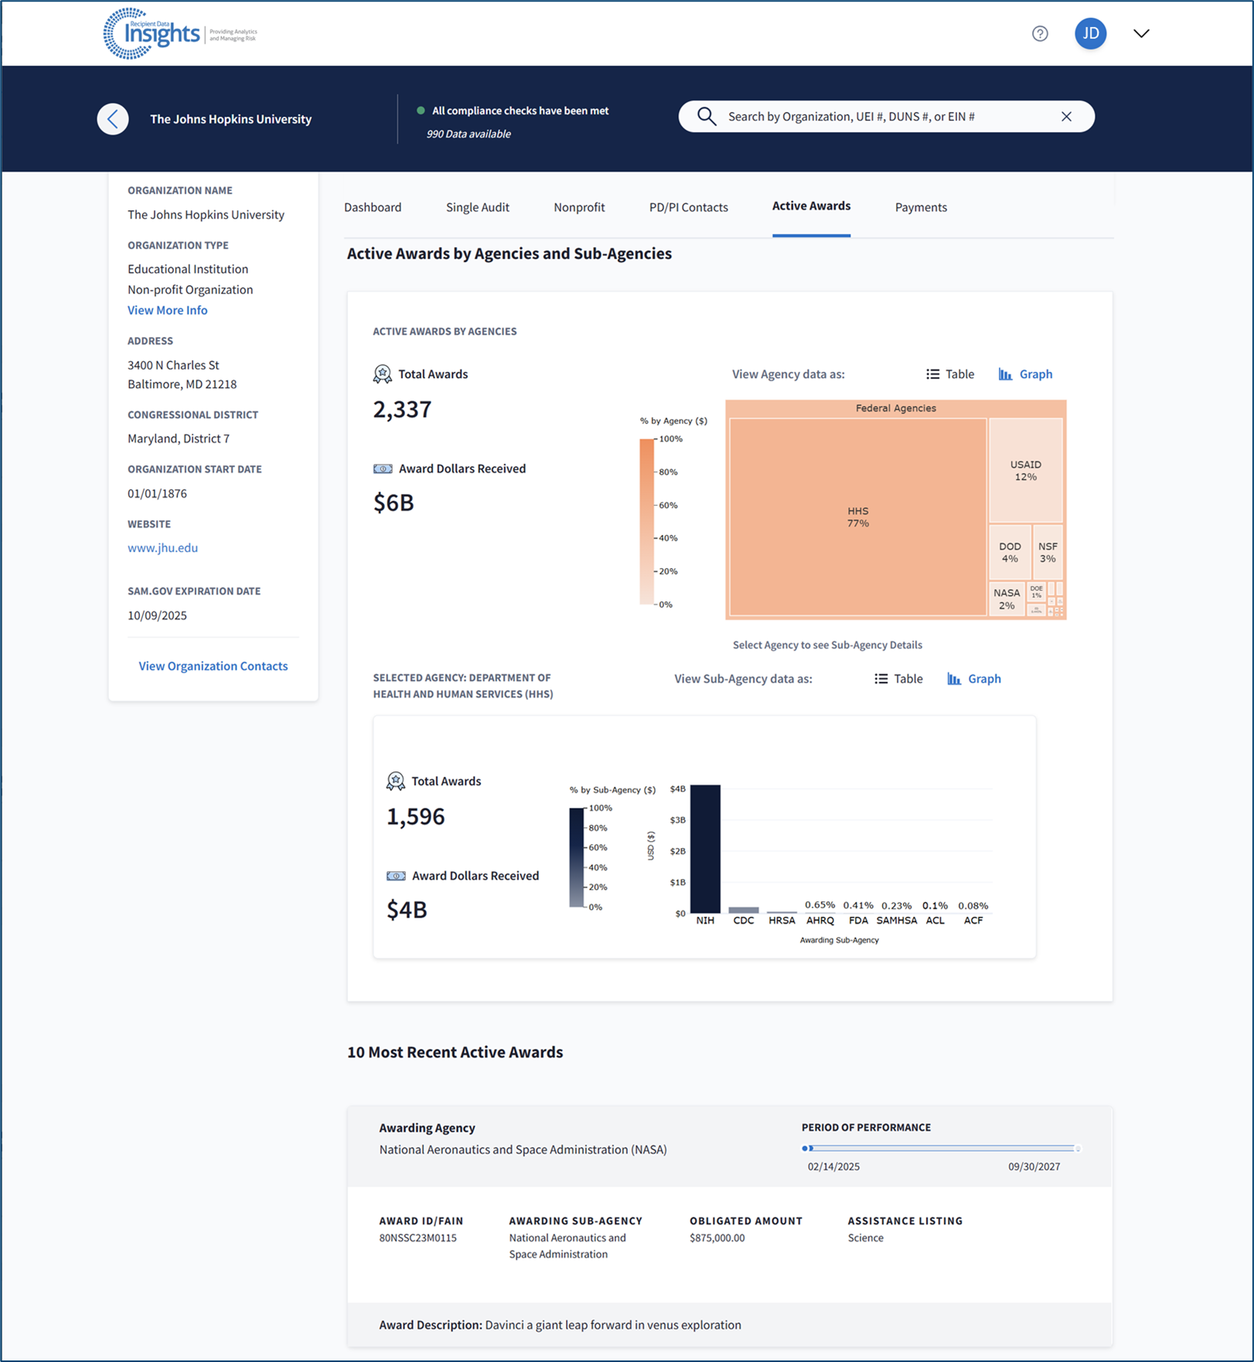Open the help question mark icon

coord(1040,33)
